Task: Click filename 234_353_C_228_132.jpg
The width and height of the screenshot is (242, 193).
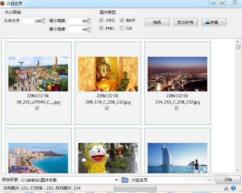Action: pyautogui.click(x=177, y=102)
